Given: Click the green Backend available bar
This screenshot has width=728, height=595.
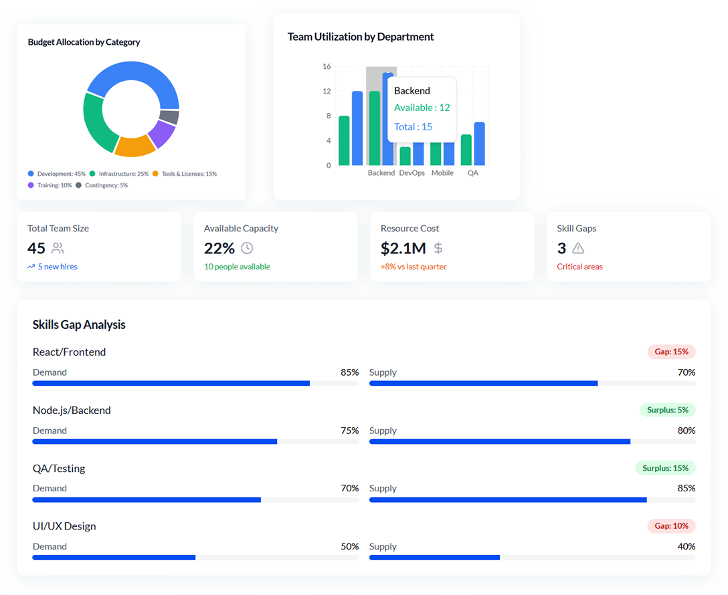Looking at the screenshot, I should point(375,128).
